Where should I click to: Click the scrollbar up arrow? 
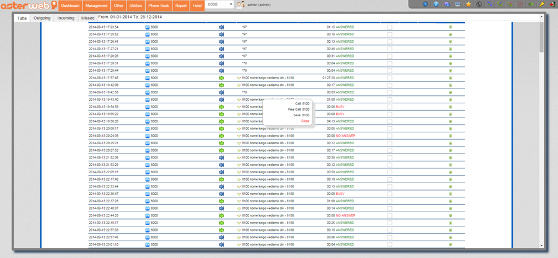(x=542, y=17)
